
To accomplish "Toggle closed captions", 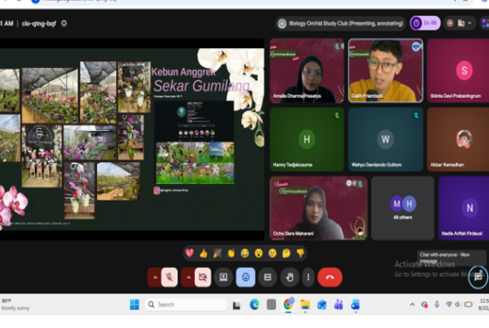I will point(267,277).
